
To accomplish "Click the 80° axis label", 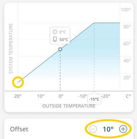I will pos(127,27).
